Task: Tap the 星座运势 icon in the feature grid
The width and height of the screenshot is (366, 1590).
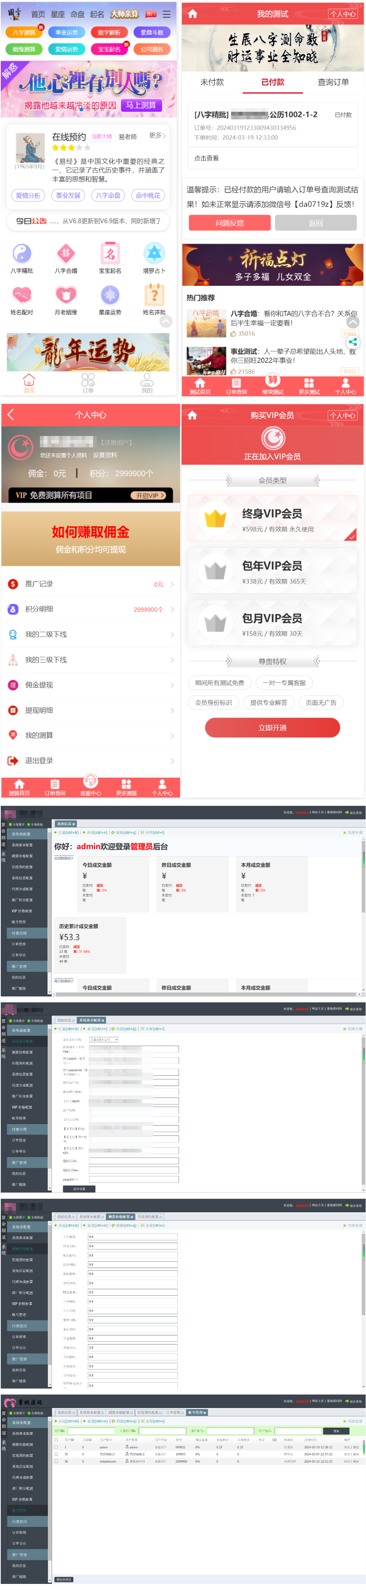Action: [x=110, y=295]
